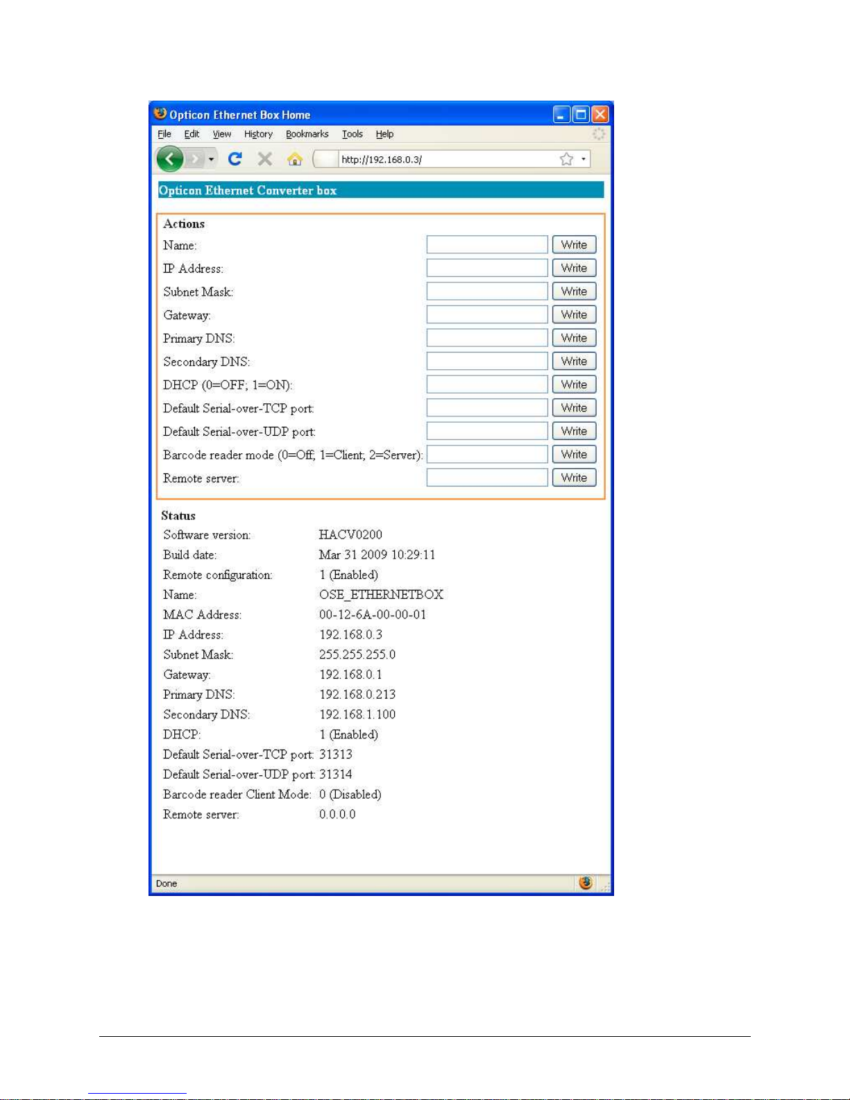
Task: Open the Tools menu
Action: pyautogui.click(x=352, y=134)
